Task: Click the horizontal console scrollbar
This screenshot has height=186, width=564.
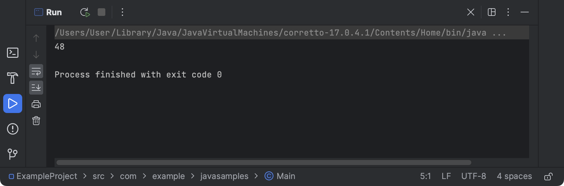Action: pos(263,163)
